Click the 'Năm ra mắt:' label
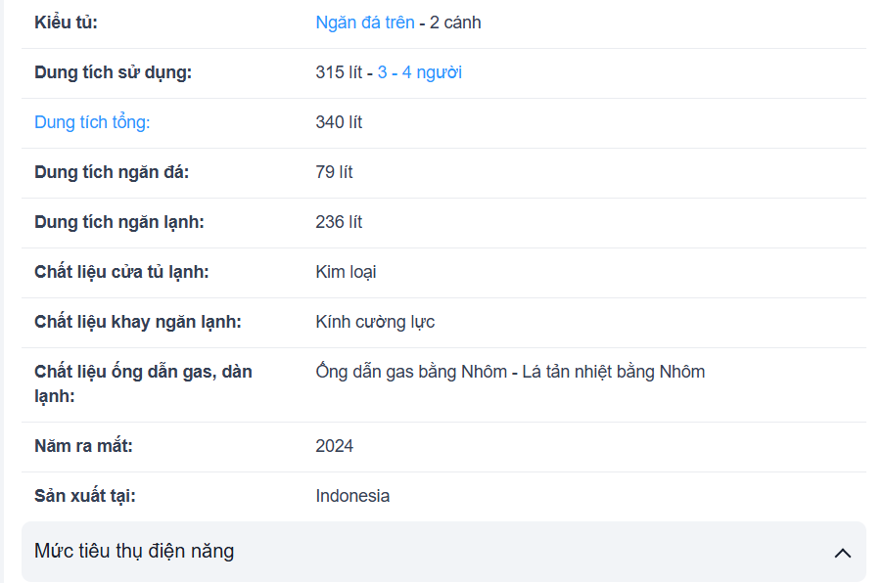 pyautogui.click(x=83, y=446)
